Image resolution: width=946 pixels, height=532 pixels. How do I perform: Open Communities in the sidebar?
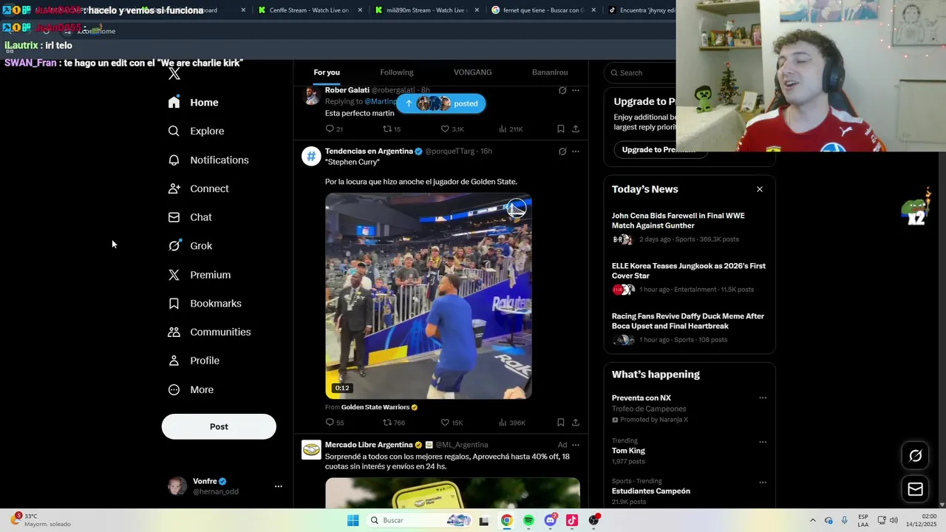click(209, 332)
